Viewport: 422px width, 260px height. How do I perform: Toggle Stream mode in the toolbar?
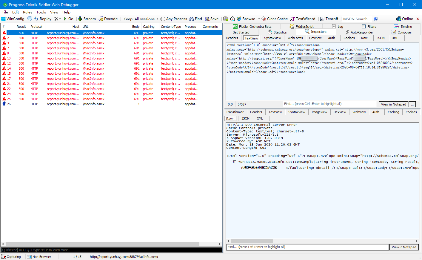click(87, 19)
